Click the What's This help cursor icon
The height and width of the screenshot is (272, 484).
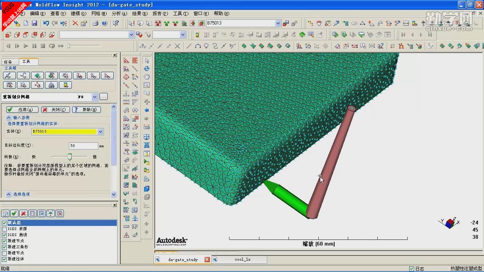pyautogui.click(x=116, y=23)
